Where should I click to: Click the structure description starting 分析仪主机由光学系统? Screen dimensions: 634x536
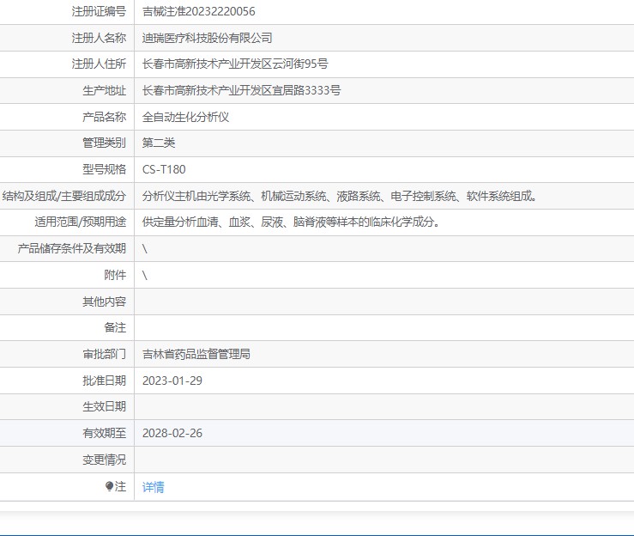pos(340,196)
